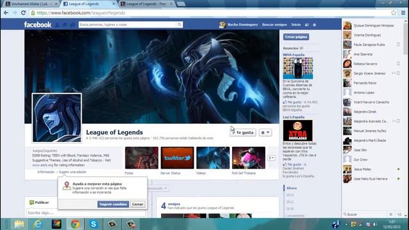Launch Internet Explorer from taskbar
The image size is (409, 230).
(38, 224)
